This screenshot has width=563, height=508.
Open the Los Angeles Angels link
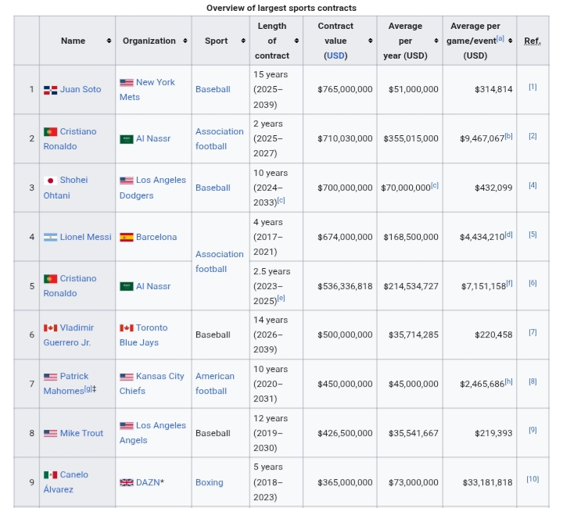tap(152, 433)
